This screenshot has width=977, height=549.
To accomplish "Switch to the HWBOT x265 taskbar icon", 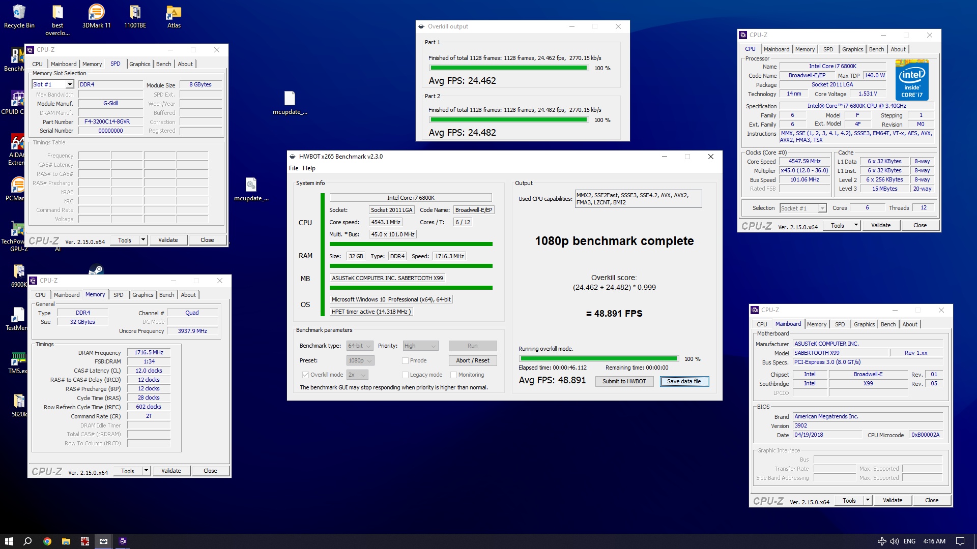I will [x=103, y=541].
